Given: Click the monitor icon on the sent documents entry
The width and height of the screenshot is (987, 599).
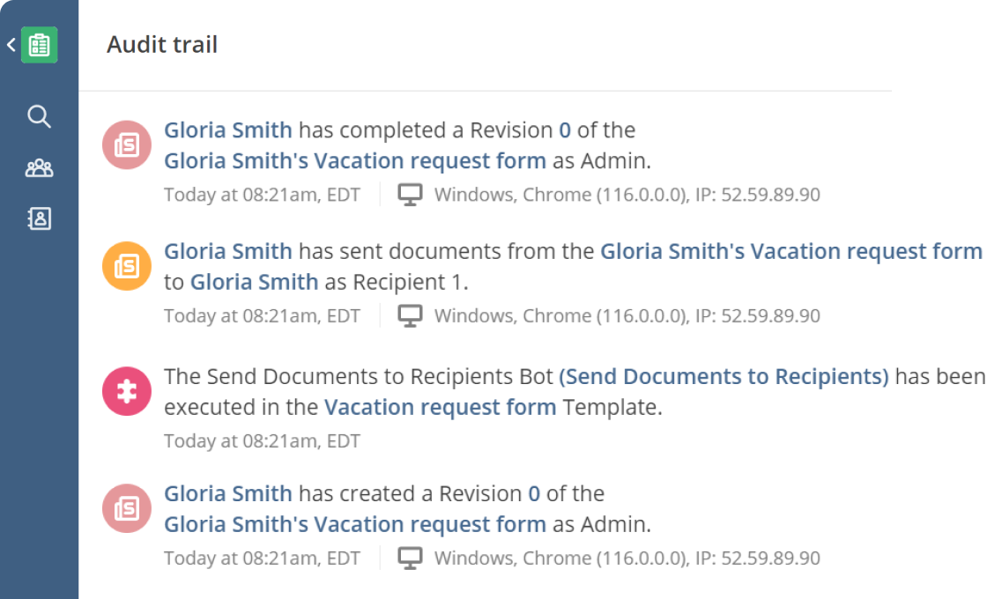Looking at the screenshot, I should [x=410, y=315].
